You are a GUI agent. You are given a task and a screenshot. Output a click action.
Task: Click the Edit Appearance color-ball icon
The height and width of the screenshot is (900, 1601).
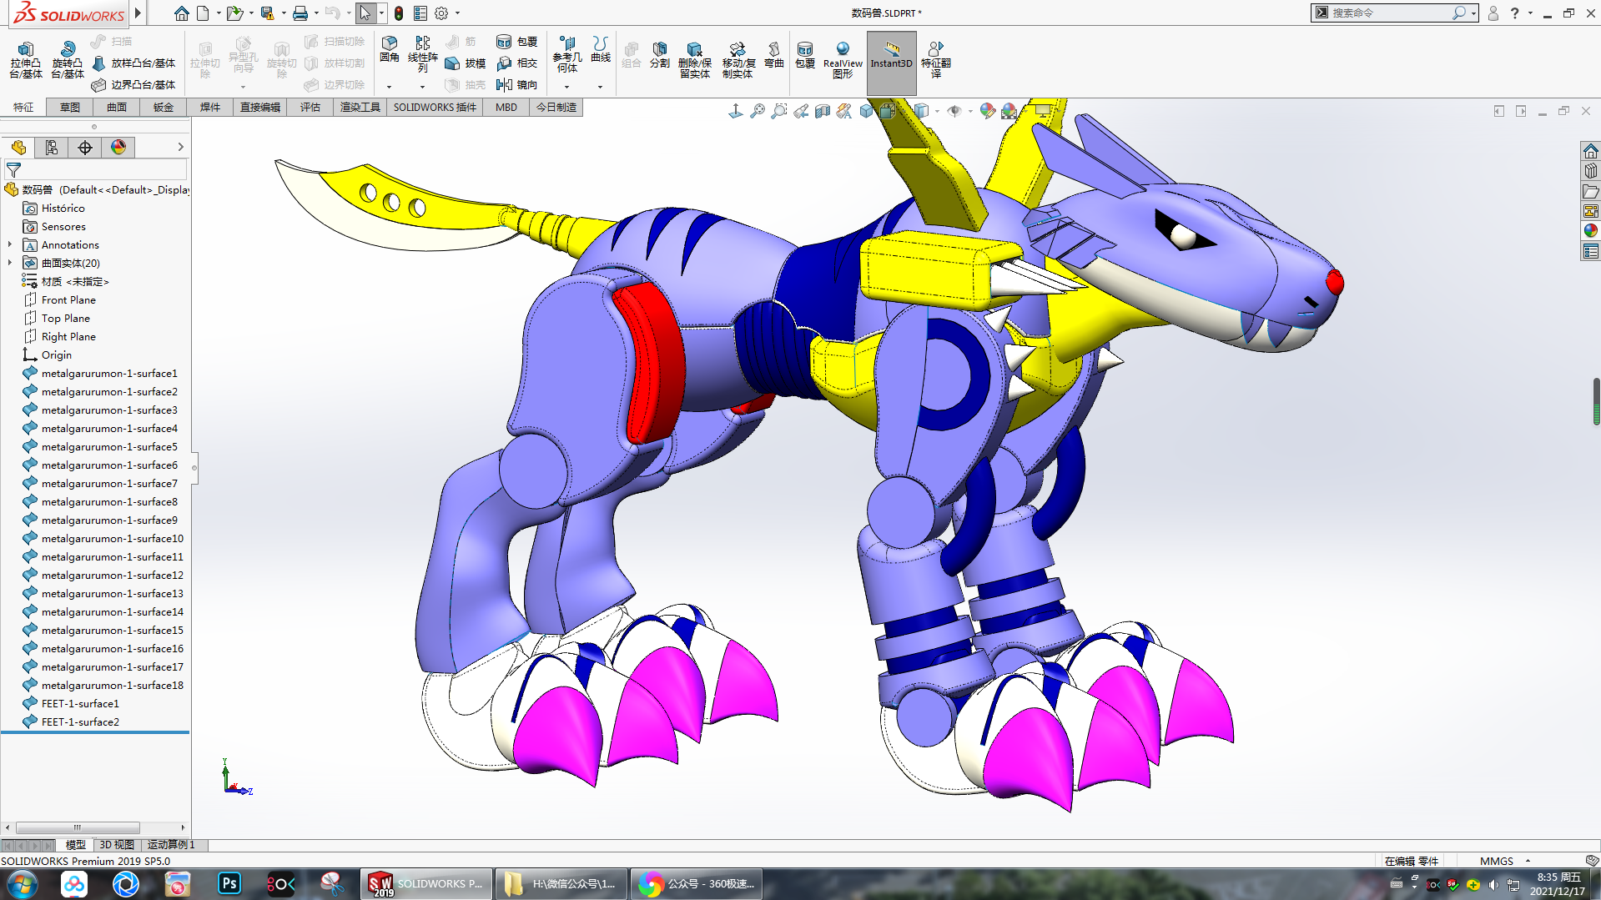tap(988, 111)
